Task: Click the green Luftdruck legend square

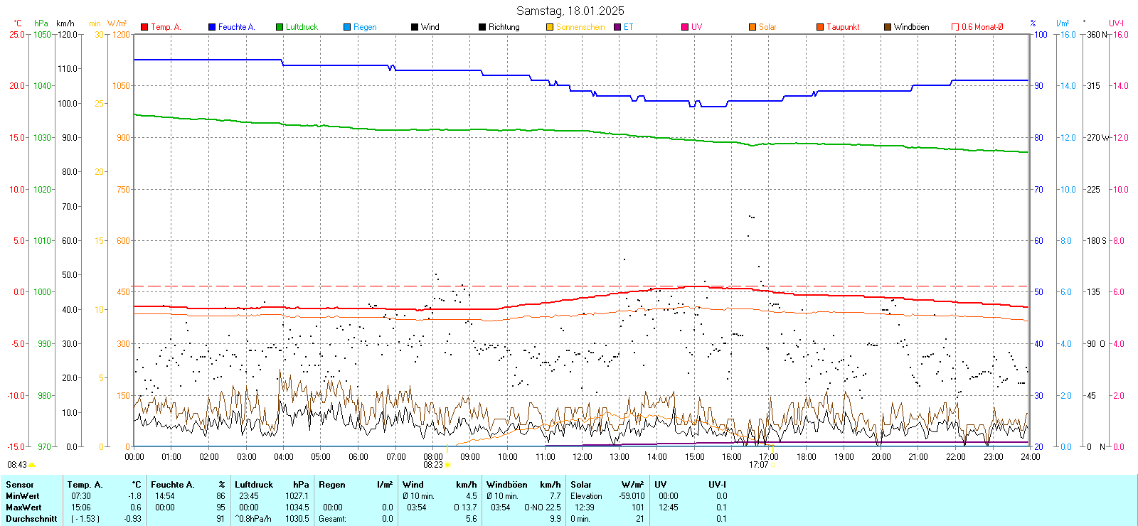Action: (x=280, y=27)
